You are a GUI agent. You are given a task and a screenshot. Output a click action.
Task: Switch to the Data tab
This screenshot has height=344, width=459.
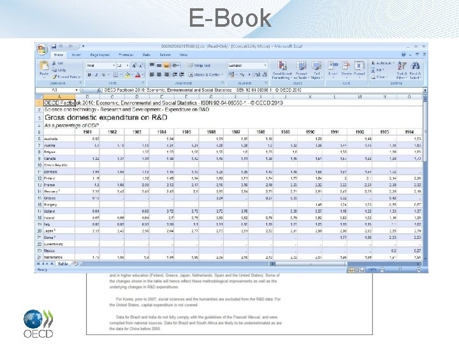(147, 55)
